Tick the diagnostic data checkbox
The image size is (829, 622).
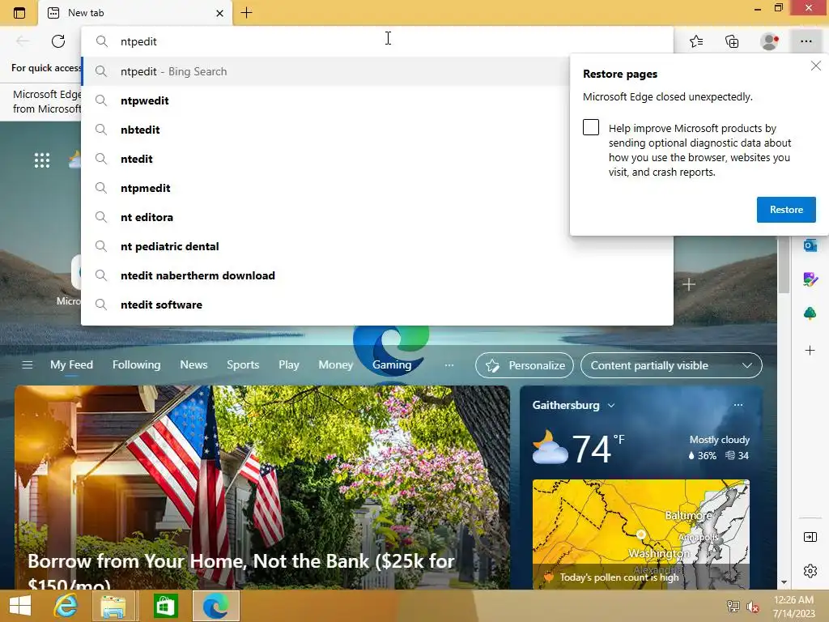590,127
